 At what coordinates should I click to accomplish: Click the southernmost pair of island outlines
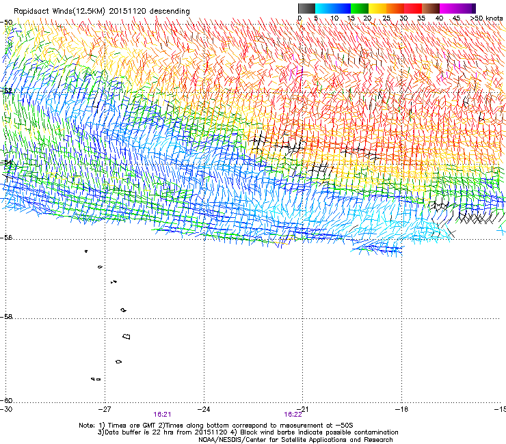(96, 379)
